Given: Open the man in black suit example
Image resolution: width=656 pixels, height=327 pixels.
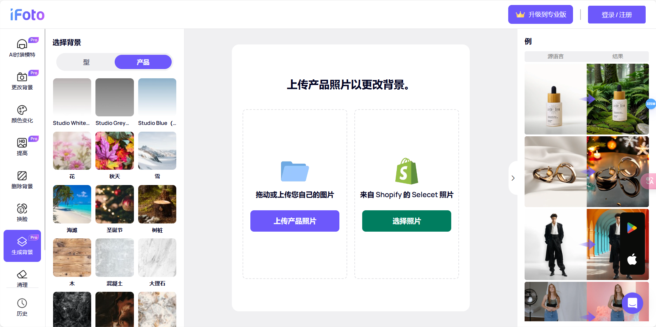Looking at the screenshot, I should tap(587, 244).
